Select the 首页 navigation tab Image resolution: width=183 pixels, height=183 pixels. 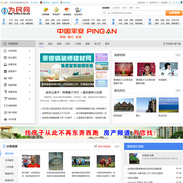[41, 44]
